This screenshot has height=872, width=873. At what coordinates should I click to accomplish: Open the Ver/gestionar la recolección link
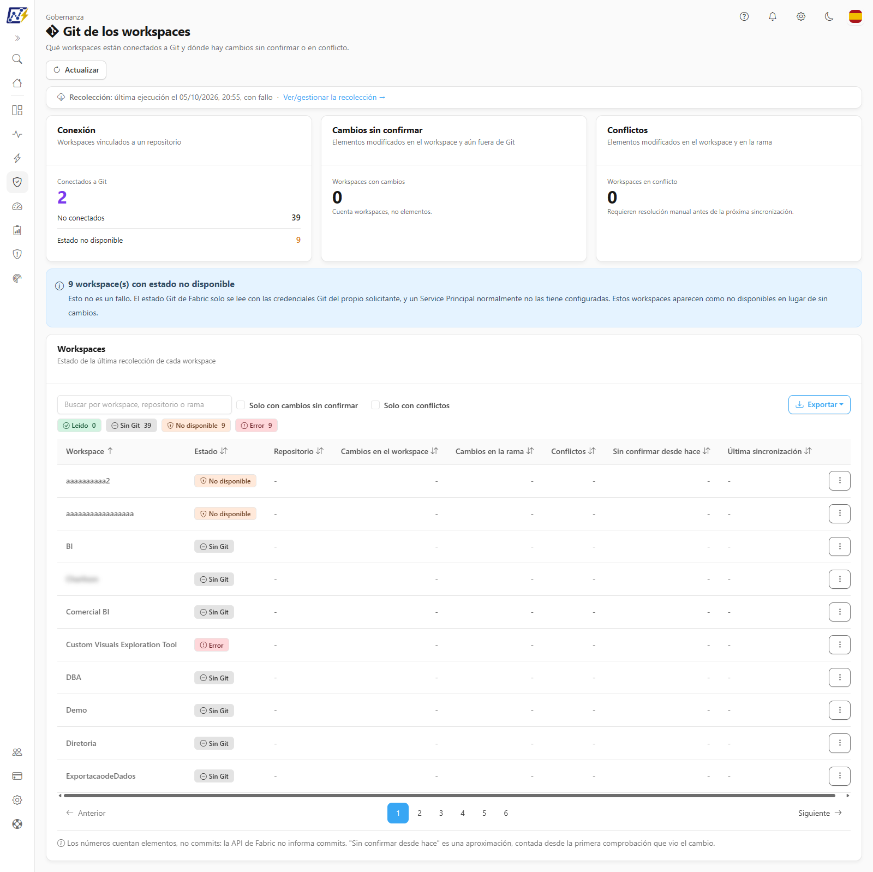[x=334, y=97]
